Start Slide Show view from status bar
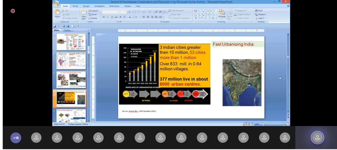This screenshot has width=337, height=150. click(x=252, y=124)
